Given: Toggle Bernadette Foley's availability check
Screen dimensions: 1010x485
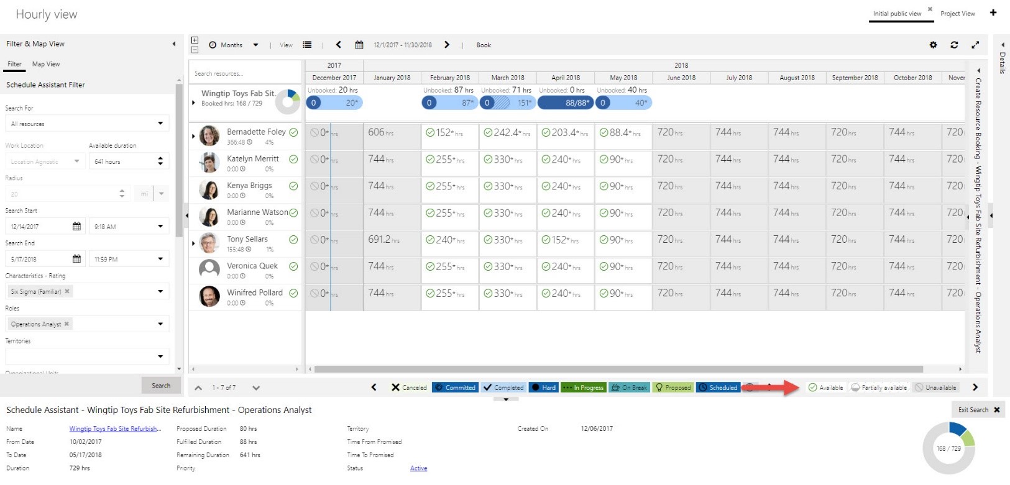Looking at the screenshot, I should tap(293, 132).
